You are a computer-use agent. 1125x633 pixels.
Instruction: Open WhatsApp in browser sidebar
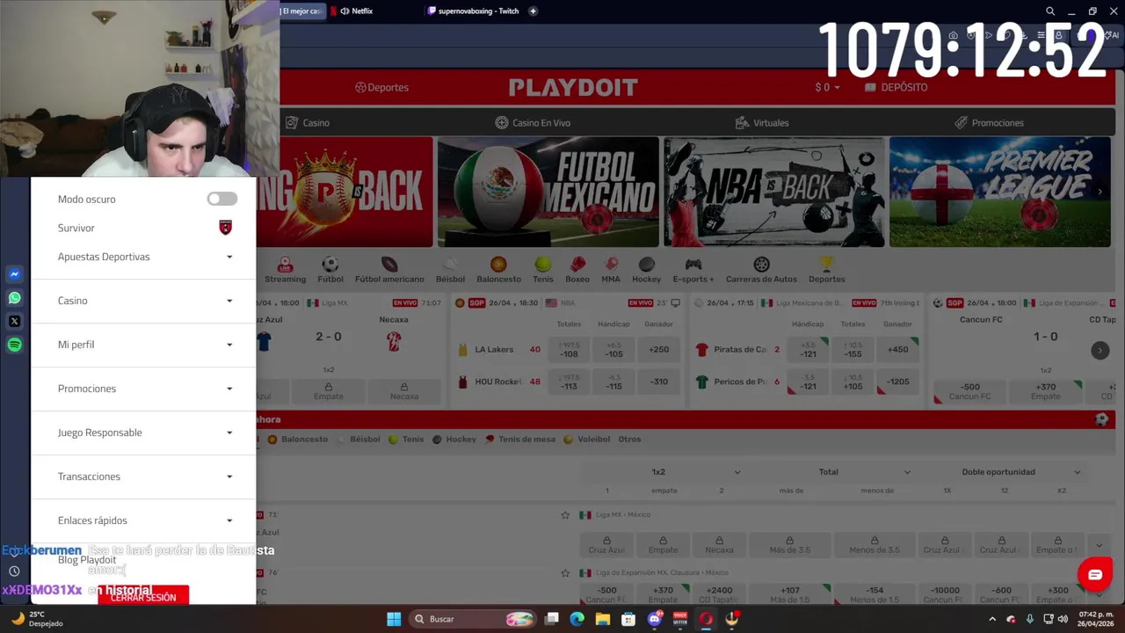coord(14,298)
